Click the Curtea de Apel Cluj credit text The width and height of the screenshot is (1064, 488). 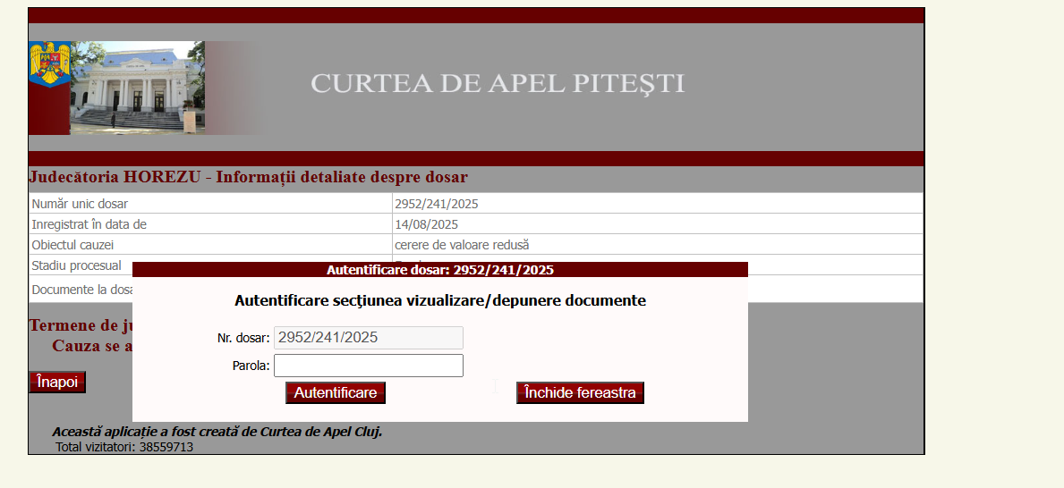pos(217,432)
